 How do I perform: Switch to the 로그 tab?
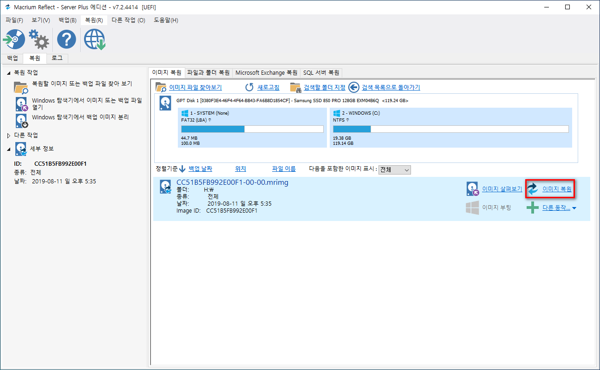(57, 58)
